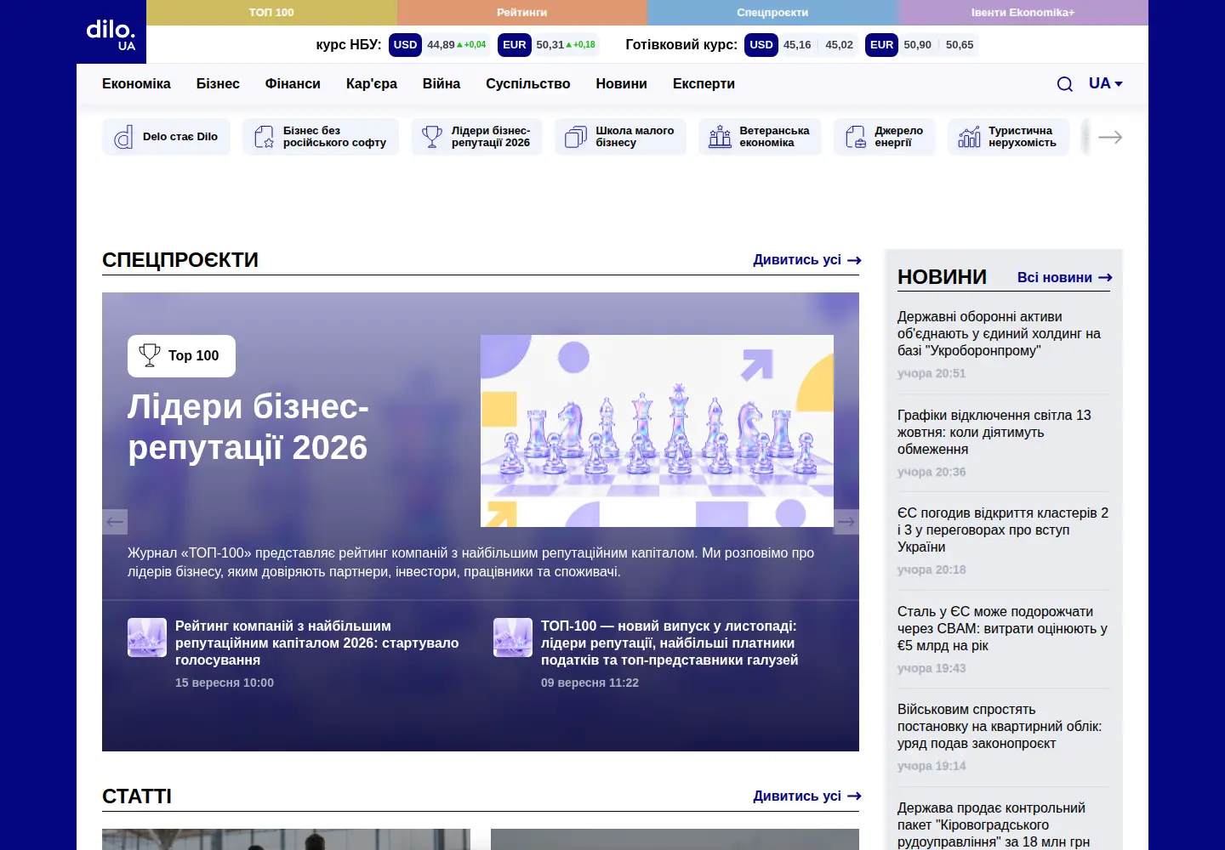Click Дивитись усі next to Спецпроєкти
The width and height of the screenshot is (1225, 850).
pos(807,260)
